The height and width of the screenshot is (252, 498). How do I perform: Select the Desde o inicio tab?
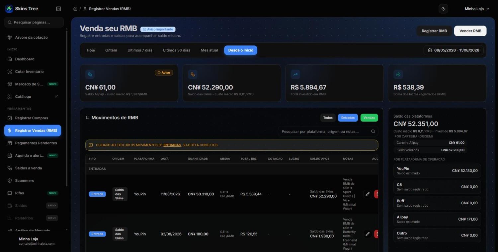[241, 50]
